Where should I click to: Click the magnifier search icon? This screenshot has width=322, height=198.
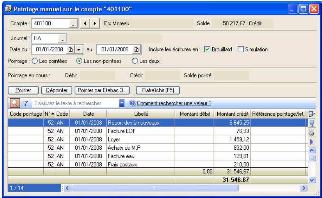(x=15, y=103)
